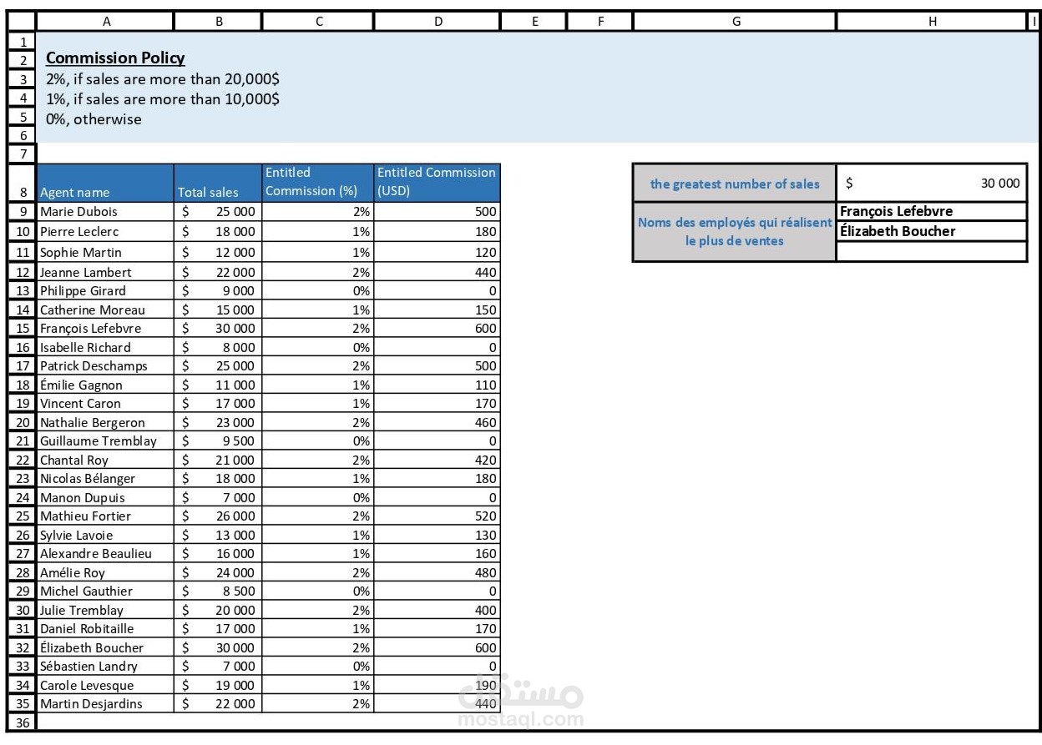
Task: Click Philippe Girard's commission percent 0%
Action: [x=318, y=290]
